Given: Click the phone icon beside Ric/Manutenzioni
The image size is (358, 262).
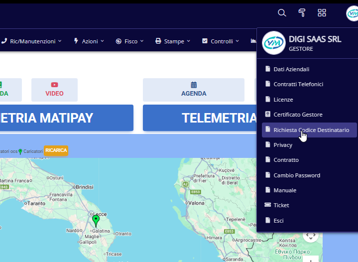Looking at the screenshot, I should pos(4,41).
